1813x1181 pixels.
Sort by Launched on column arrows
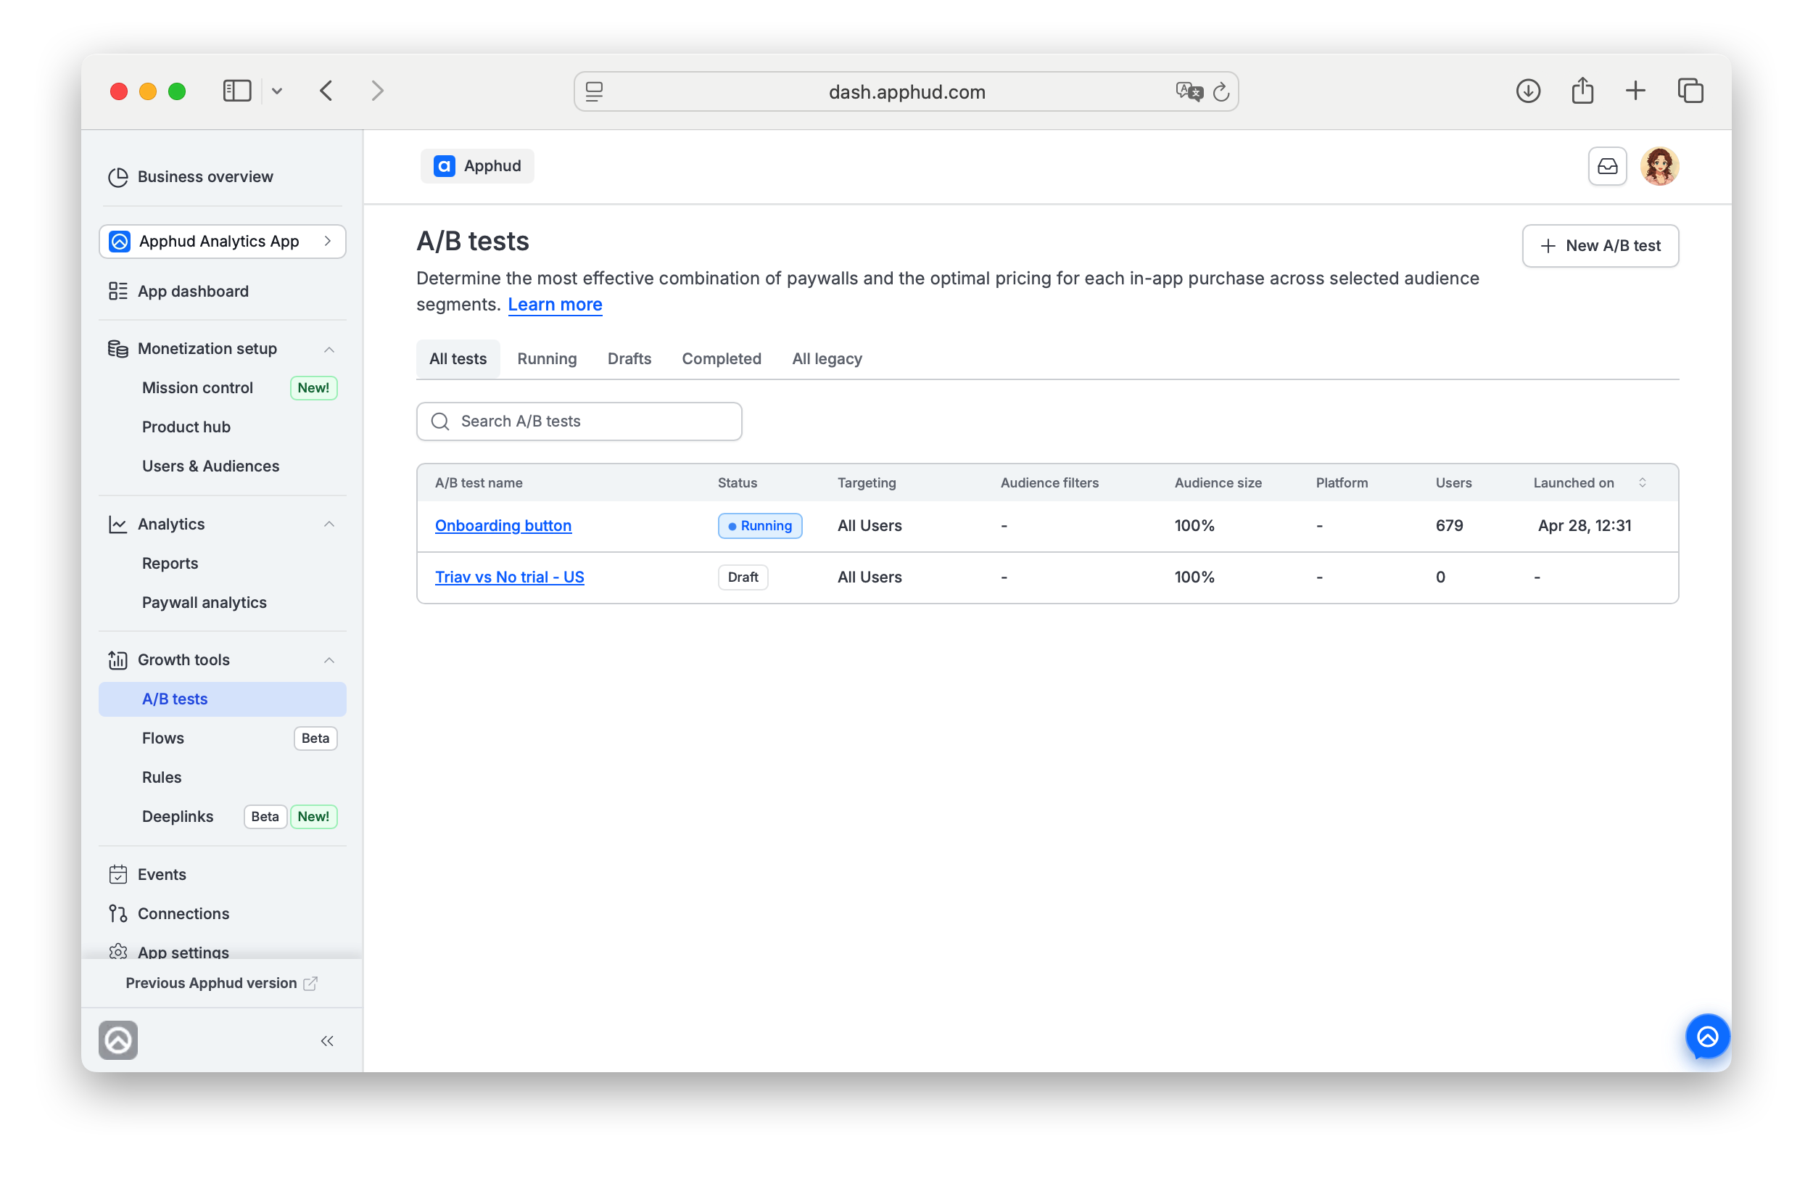pyautogui.click(x=1643, y=482)
